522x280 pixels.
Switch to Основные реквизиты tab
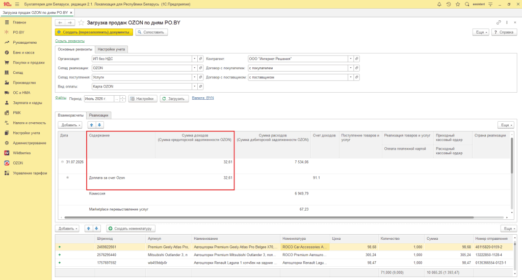75,49
